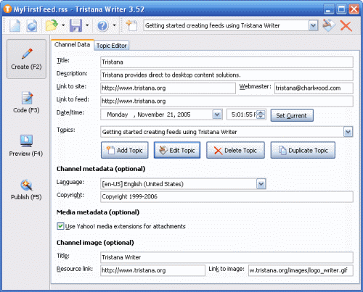The height and width of the screenshot is (292, 363).
Task: Click the red X delete topic toolbar icon
Action: 346,25
